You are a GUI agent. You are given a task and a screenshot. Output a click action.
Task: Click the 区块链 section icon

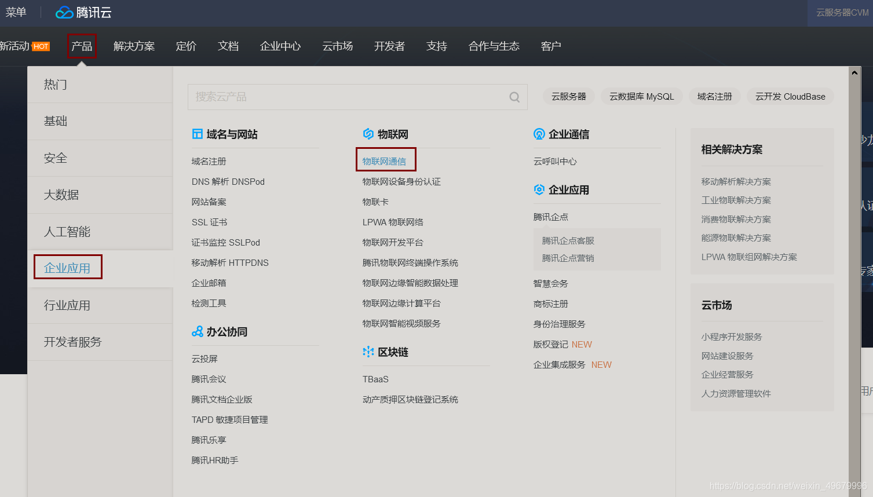[x=368, y=352]
